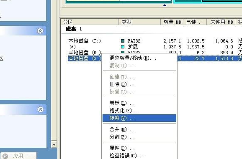This screenshot has width=242, height=159.
Task: Click the 未使用 MB column header
Action: point(221,22)
